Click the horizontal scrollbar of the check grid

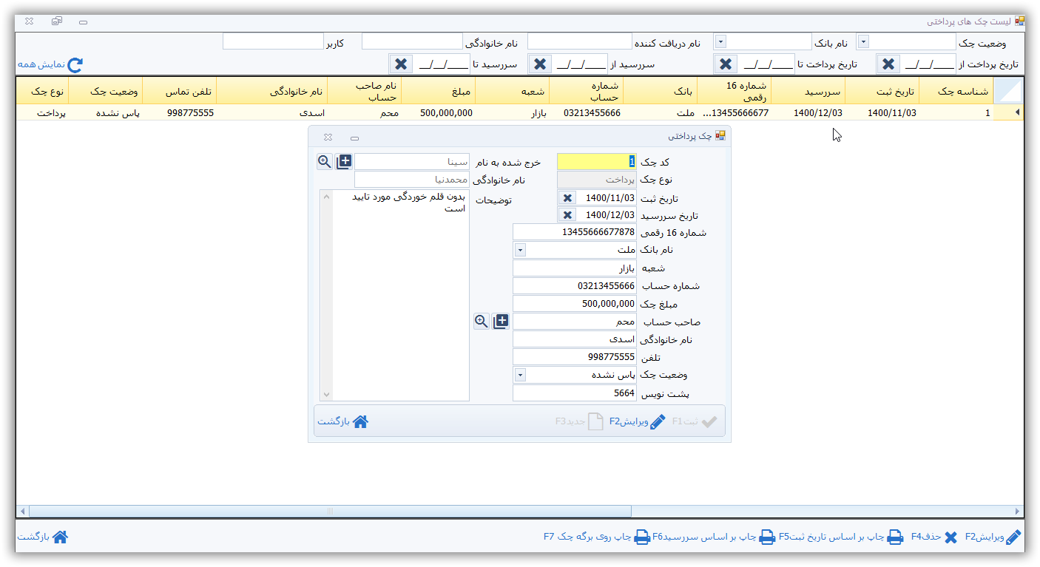coord(330,511)
